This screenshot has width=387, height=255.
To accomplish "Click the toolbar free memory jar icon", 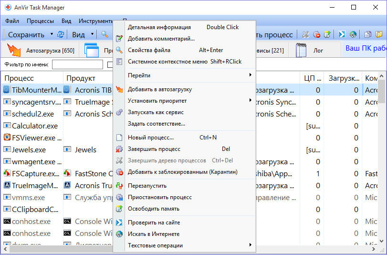I will tap(327, 34).
